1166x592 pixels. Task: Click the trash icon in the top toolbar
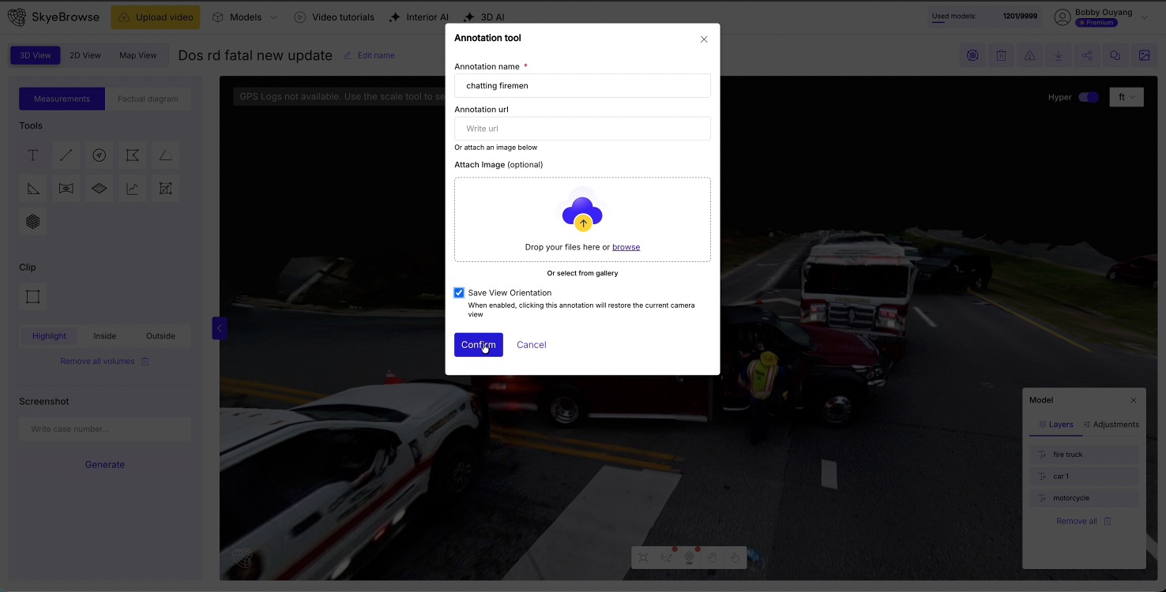click(x=1001, y=55)
